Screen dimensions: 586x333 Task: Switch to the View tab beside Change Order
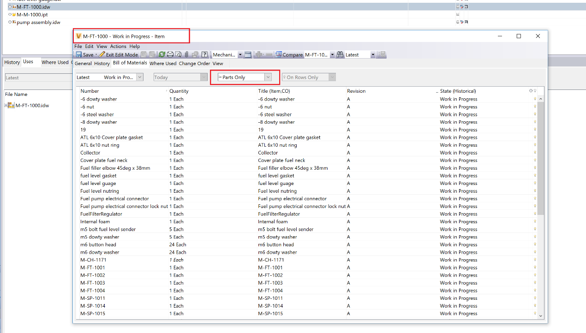tap(218, 63)
